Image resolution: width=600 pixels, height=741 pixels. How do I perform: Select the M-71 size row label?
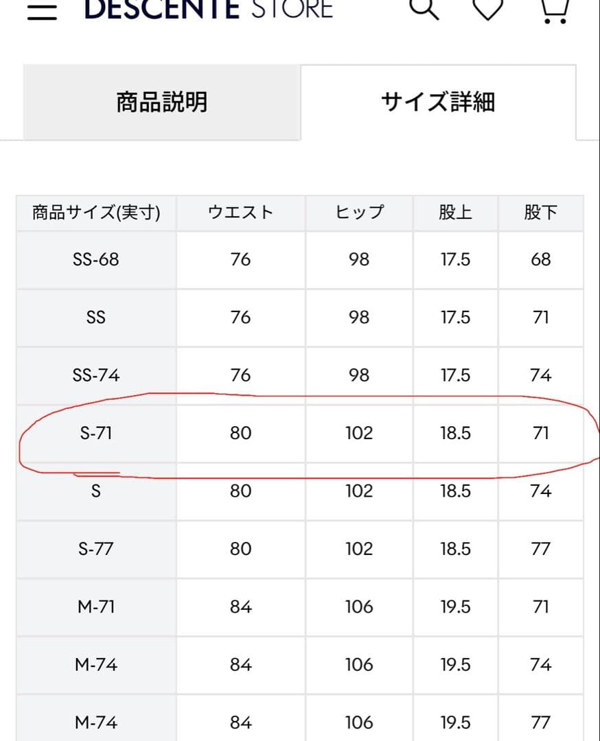click(96, 607)
